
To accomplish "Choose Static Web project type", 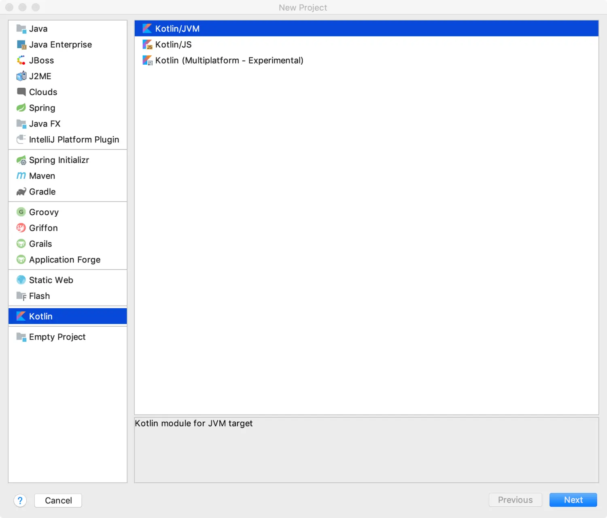I will pyautogui.click(x=68, y=280).
